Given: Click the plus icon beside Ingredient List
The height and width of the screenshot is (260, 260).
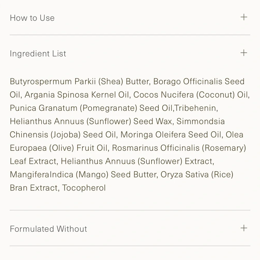Looking at the screenshot, I should pyautogui.click(x=244, y=53).
